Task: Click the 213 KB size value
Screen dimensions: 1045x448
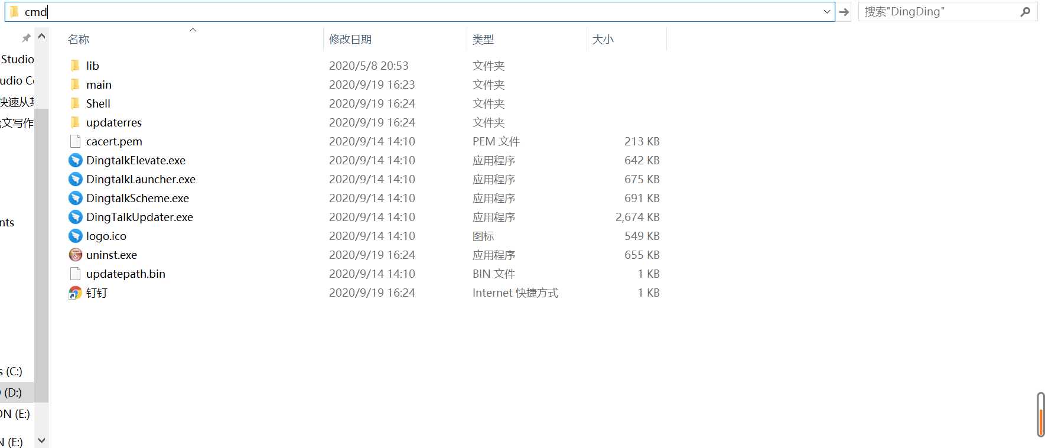Action: point(642,141)
